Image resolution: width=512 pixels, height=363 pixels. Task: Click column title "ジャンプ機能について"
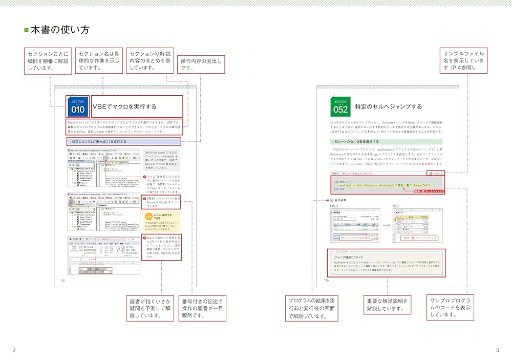coord(348,257)
